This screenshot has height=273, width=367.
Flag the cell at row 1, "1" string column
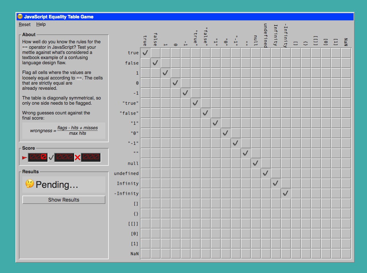point(216,73)
